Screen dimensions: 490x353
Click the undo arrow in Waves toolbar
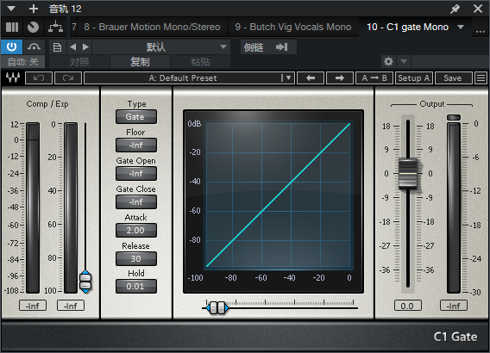[39, 78]
